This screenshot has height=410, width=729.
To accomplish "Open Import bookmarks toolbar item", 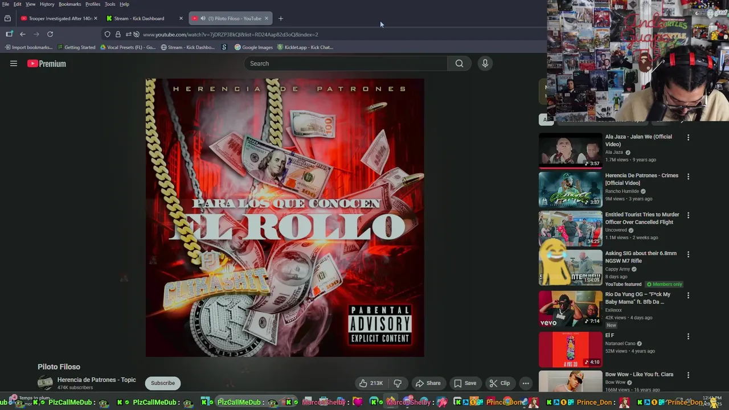I will pos(28,47).
